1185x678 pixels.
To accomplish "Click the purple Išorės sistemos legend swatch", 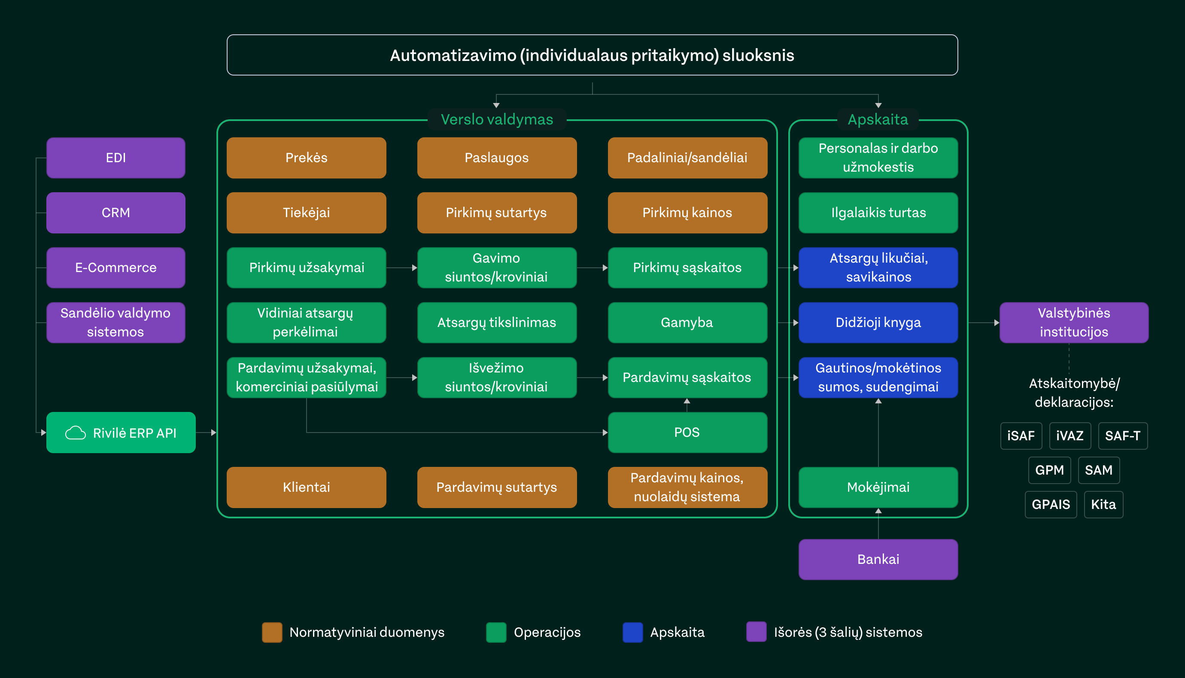I will (756, 632).
